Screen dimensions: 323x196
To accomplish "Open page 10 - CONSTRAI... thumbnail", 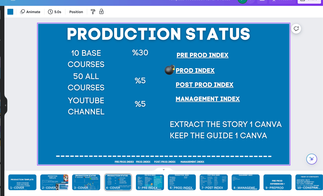I will (309, 182).
